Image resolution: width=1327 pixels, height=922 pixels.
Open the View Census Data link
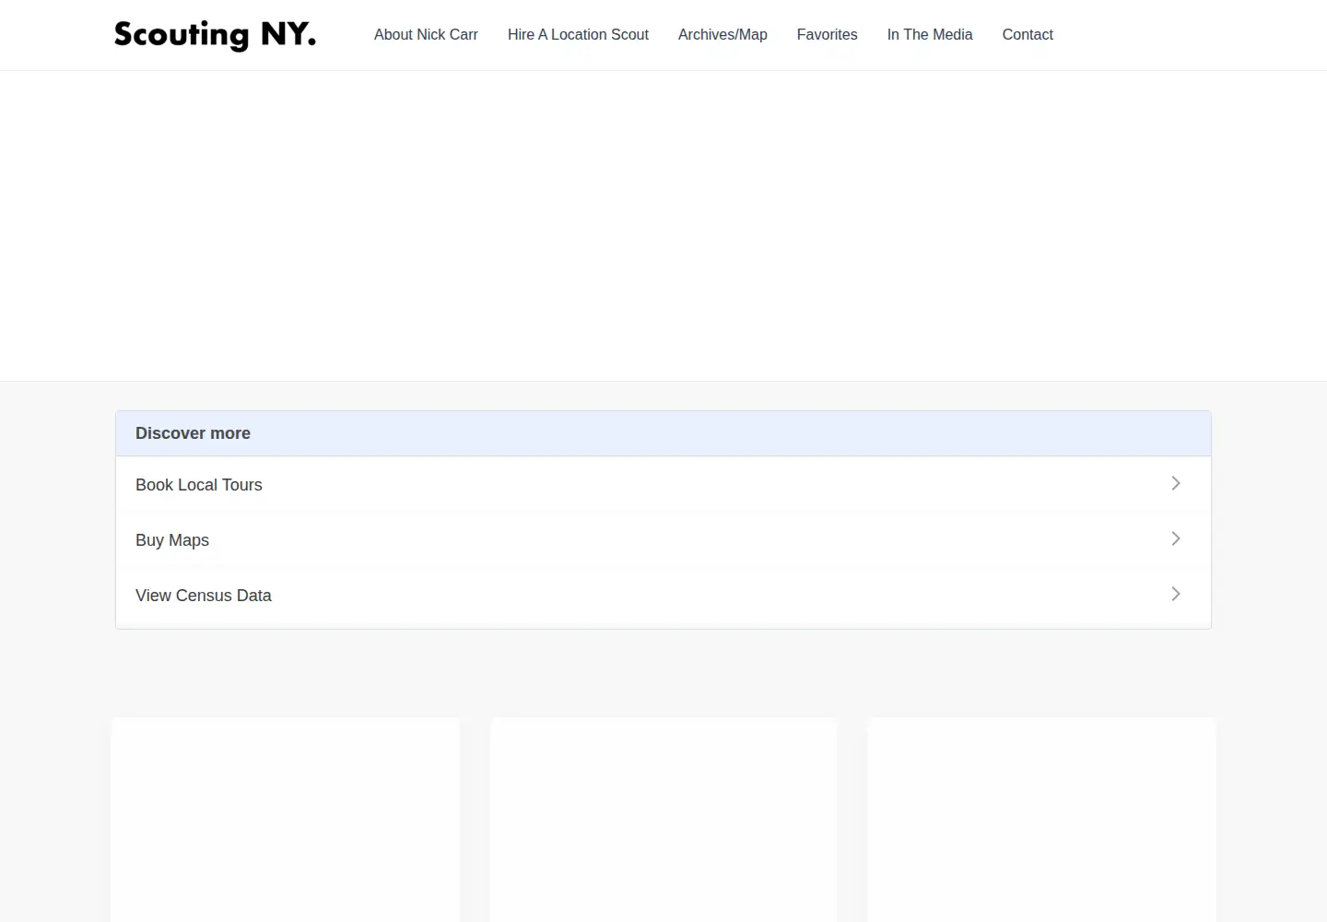tap(663, 595)
